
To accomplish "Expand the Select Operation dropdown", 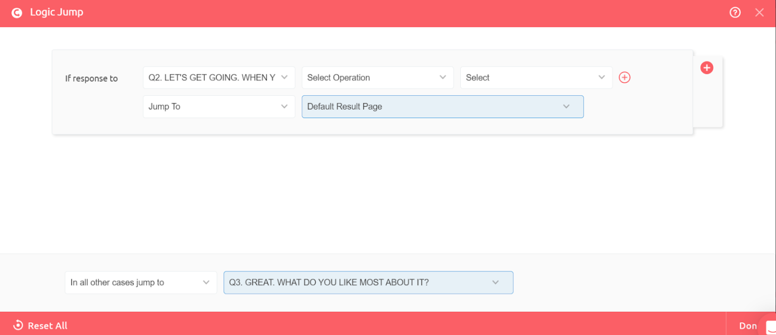I will tap(377, 78).
